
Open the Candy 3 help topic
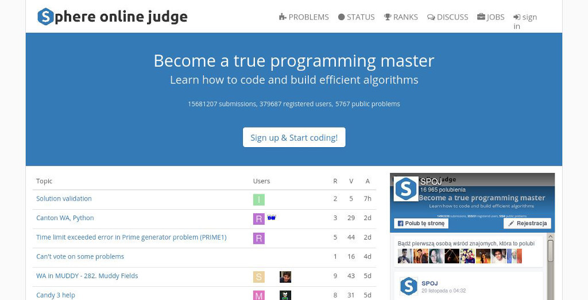point(56,295)
